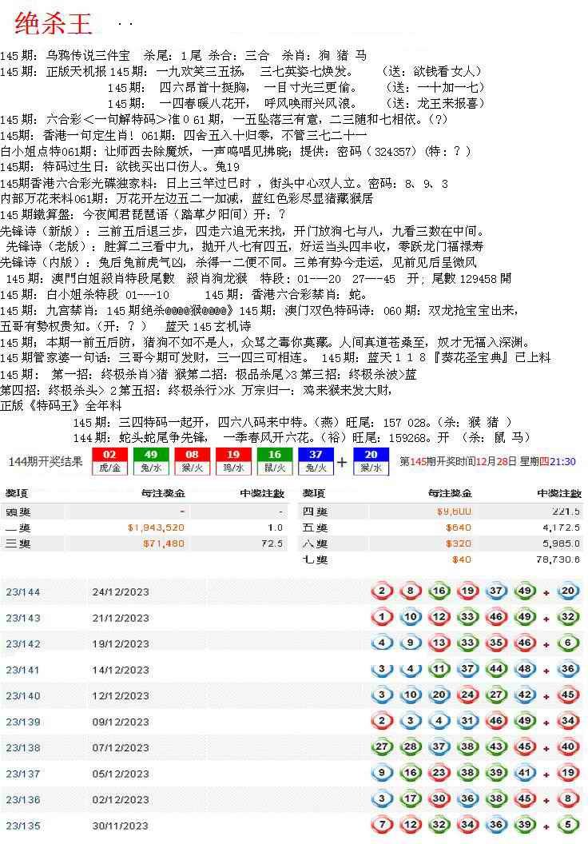Click the 绝杀王 title heading
Image resolution: width=588 pixels, height=844 pixels.
54,25
